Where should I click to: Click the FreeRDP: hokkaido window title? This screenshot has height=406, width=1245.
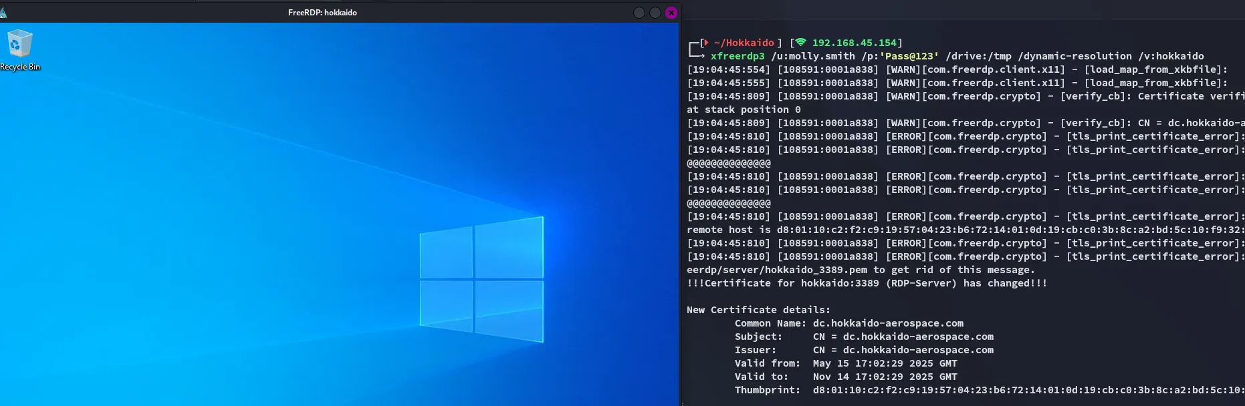(322, 13)
